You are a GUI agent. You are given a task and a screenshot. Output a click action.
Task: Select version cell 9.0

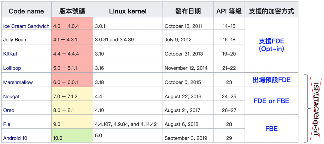coord(72,122)
